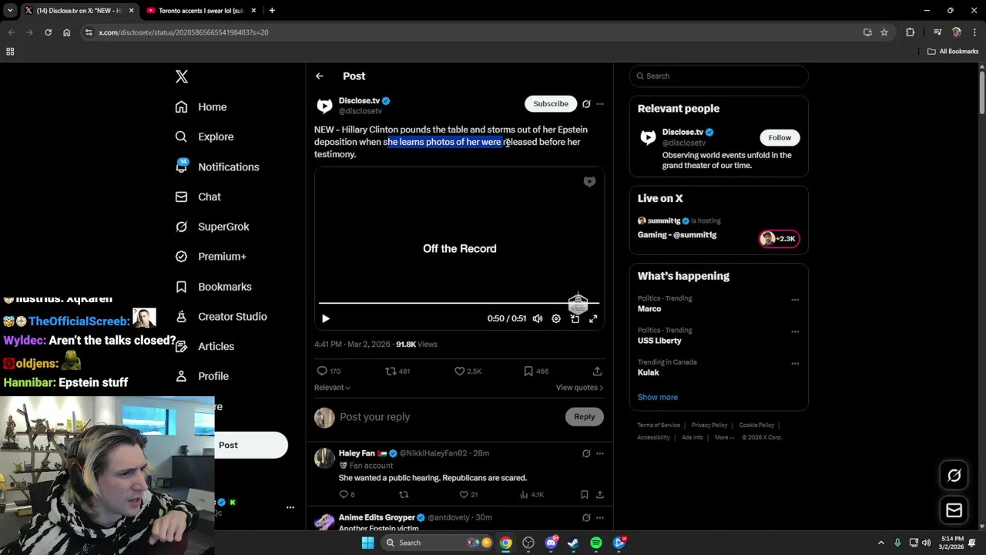
Task: Open View quotes link
Action: [579, 388]
